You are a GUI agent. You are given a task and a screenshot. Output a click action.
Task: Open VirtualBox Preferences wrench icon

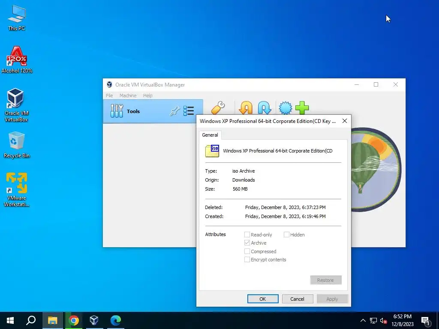(x=218, y=108)
